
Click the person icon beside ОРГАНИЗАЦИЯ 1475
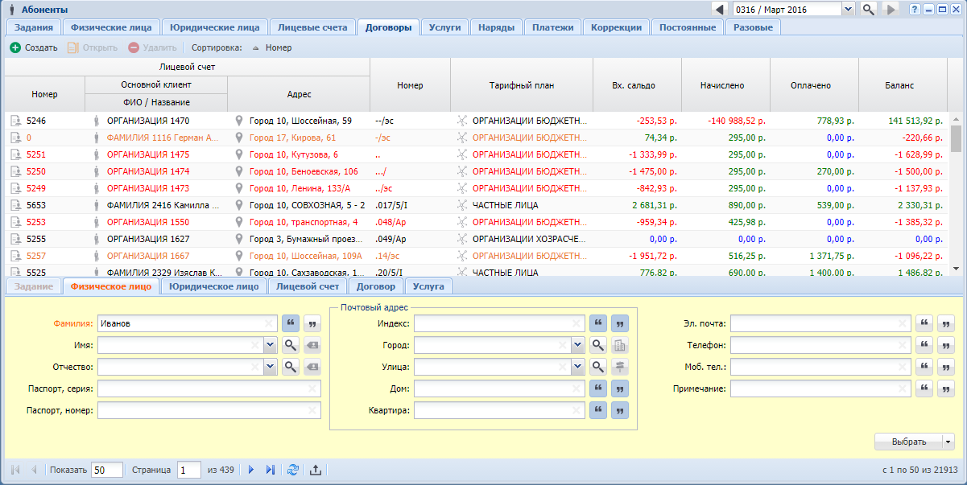pos(96,154)
